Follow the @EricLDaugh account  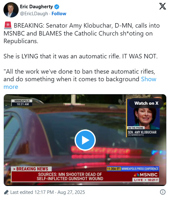(x=59, y=14)
